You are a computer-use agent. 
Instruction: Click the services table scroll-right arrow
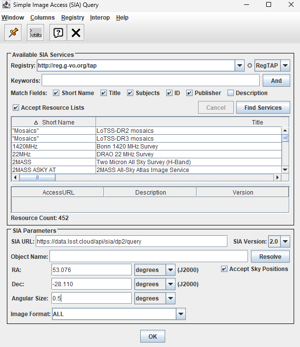[x=277, y=177]
